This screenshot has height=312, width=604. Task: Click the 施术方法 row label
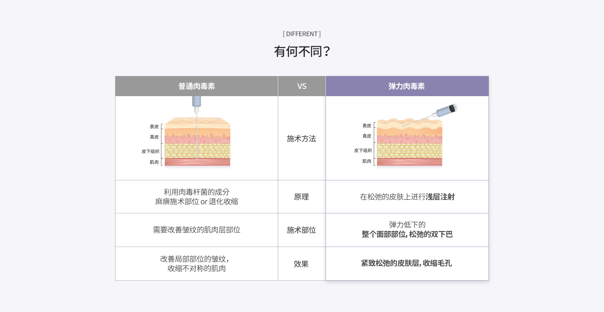301,139
